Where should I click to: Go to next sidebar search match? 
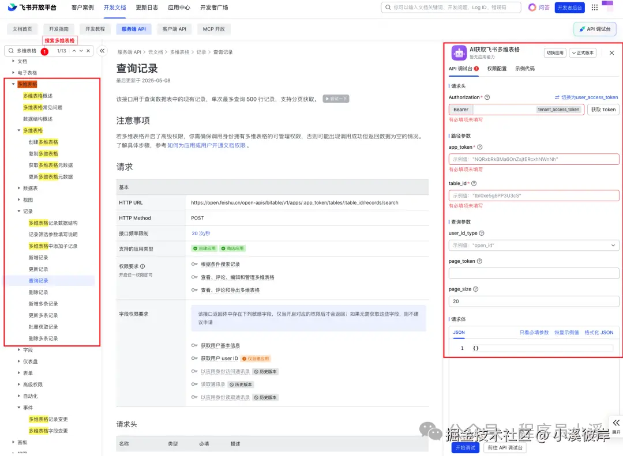pyautogui.click(x=81, y=51)
